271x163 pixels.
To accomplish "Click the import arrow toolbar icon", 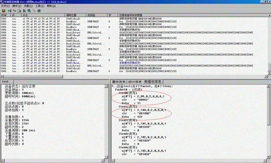I will pos(10,11).
